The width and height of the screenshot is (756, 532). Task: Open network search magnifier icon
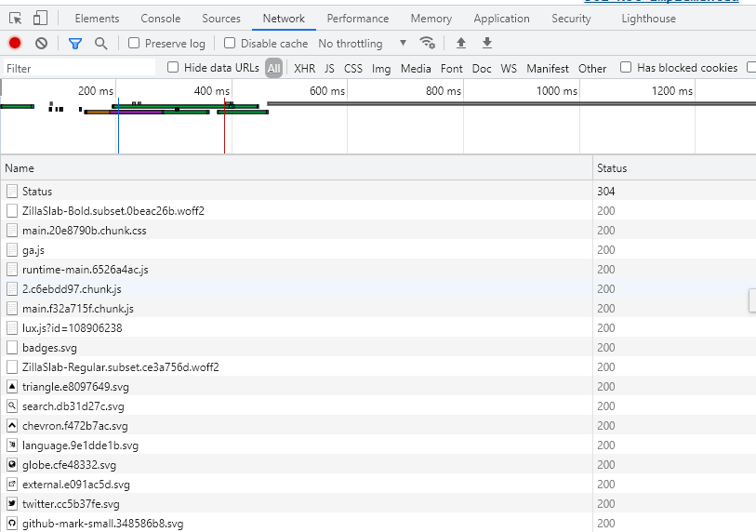[x=100, y=44]
